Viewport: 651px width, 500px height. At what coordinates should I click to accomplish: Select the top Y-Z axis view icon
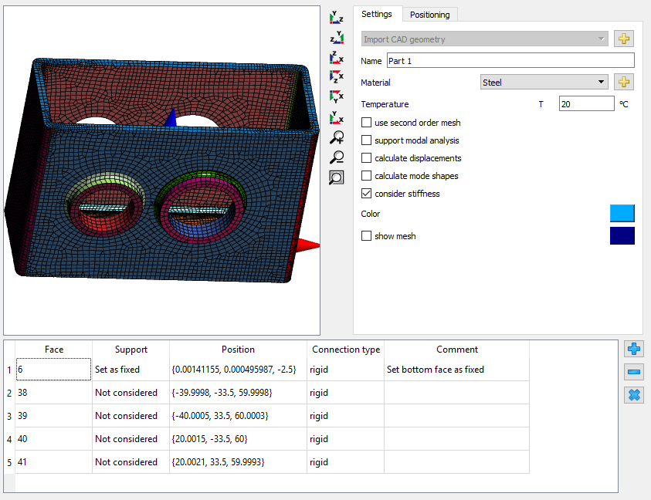(337, 18)
